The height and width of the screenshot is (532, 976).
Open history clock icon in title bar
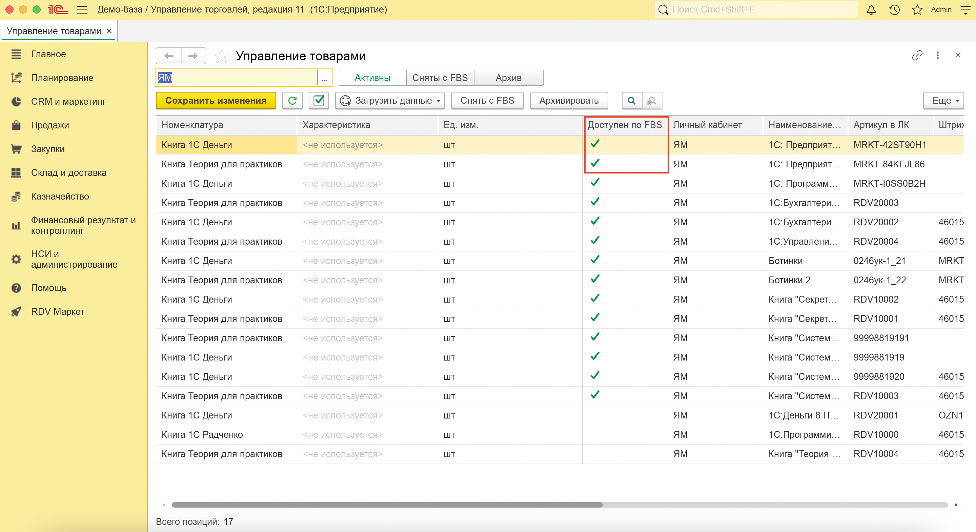coord(894,9)
